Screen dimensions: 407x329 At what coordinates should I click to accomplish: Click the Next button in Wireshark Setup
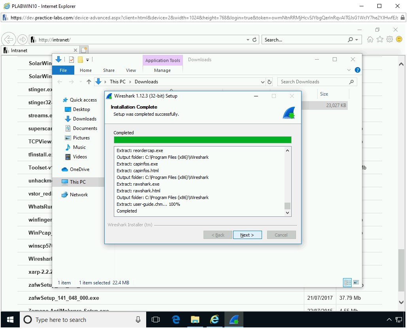click(x=247, y=235)
